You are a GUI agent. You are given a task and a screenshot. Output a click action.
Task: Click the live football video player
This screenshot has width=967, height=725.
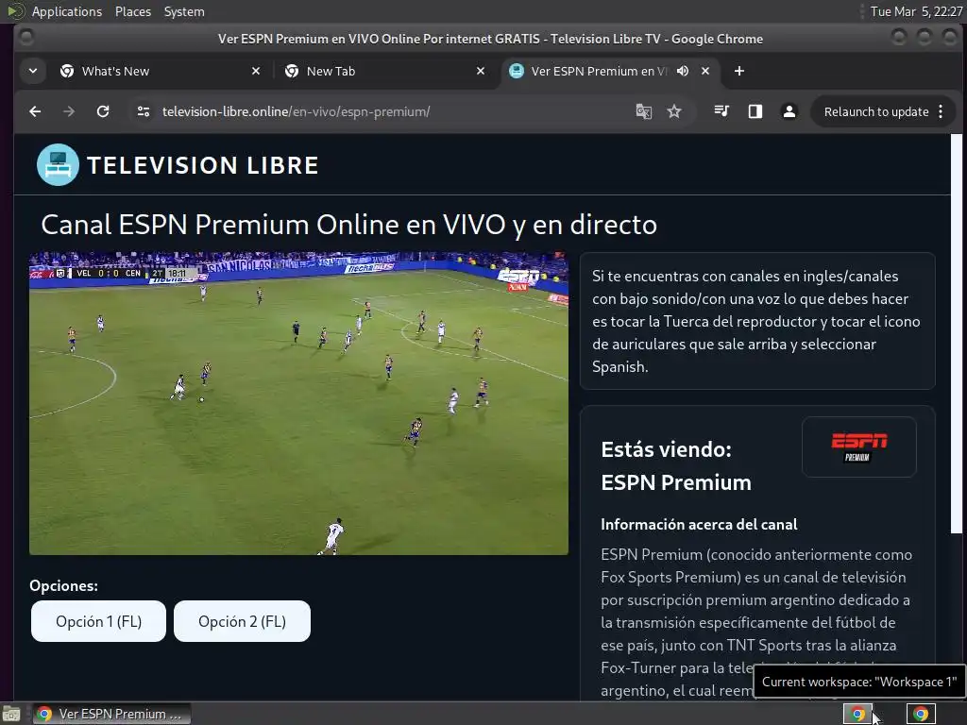coord(298,403)
